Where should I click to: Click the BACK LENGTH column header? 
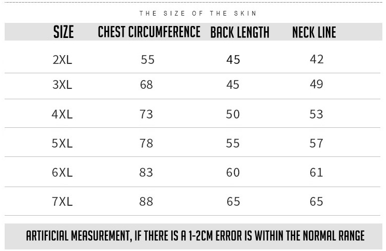point(240,32)
